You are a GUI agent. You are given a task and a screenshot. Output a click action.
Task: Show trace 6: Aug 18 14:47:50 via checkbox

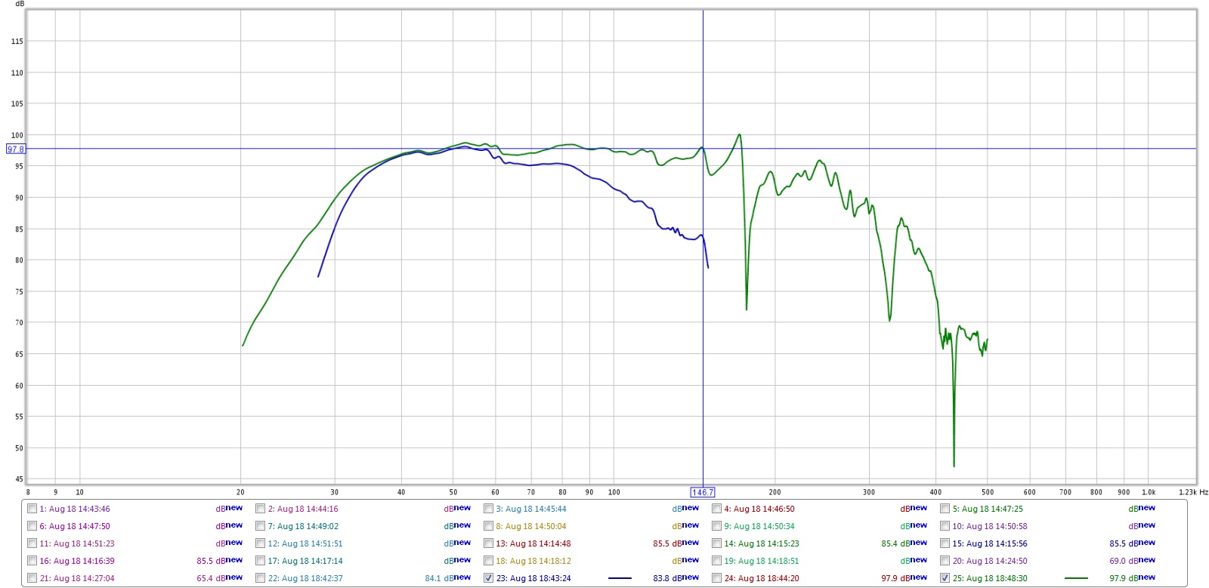coord(32,525)
